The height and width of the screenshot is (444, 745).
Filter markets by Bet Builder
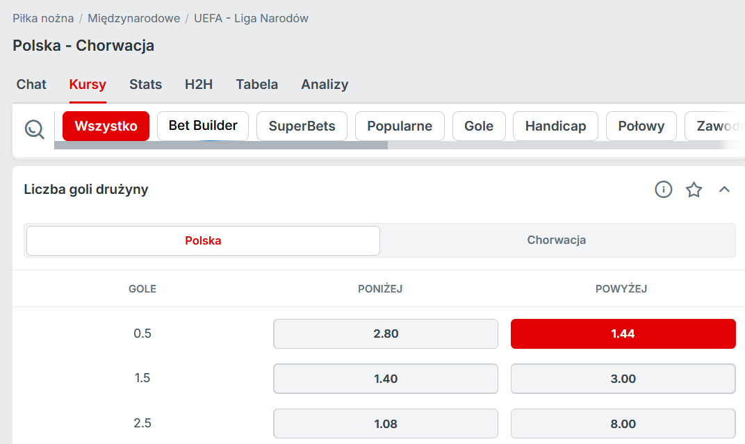tap(203, 126)
